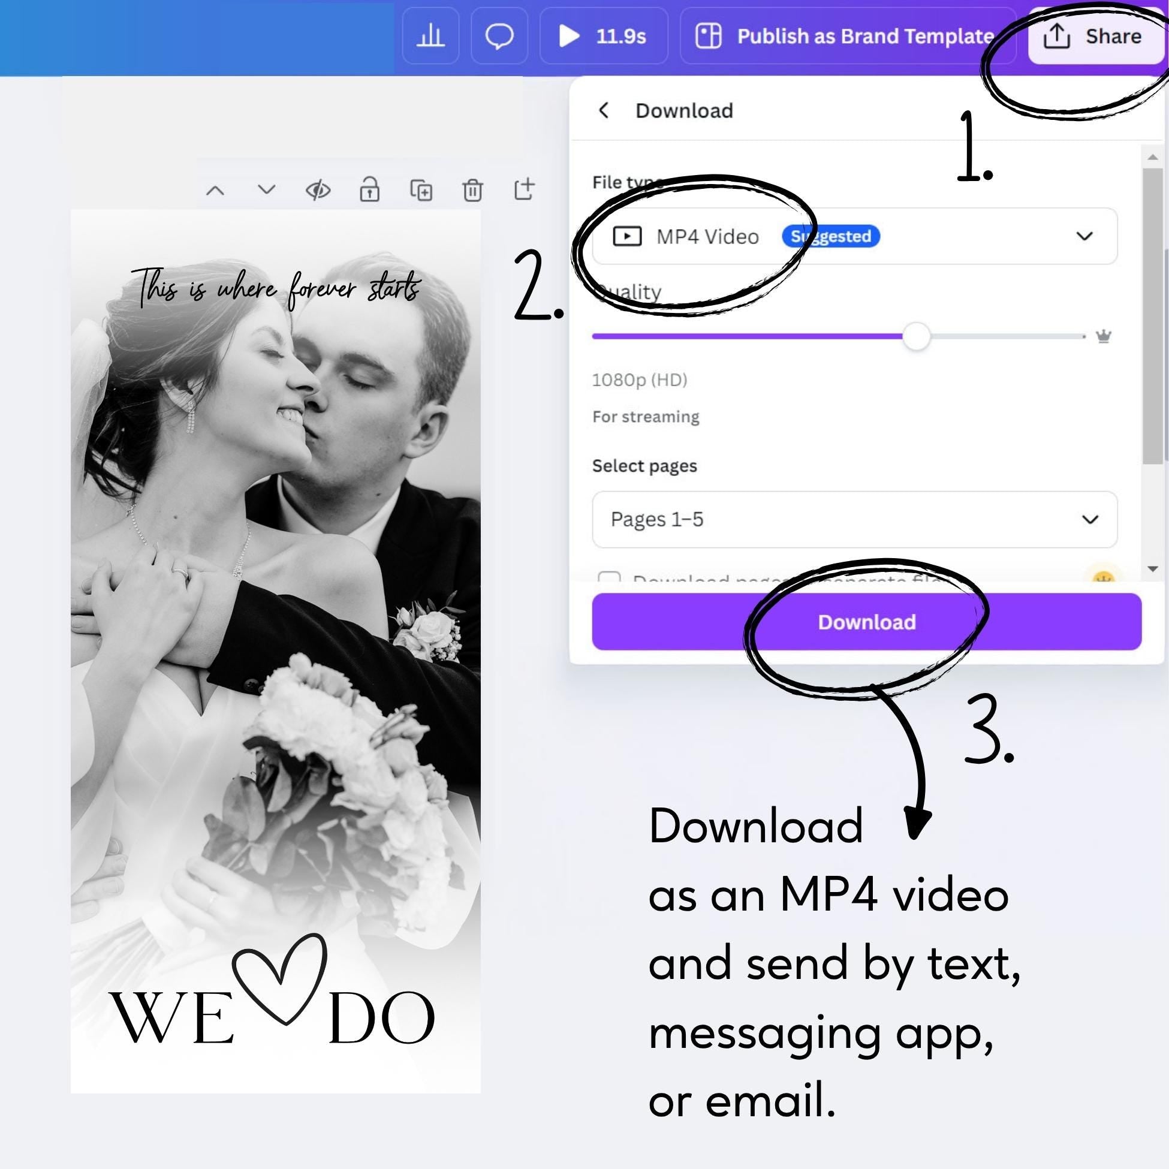Open comments with the speech bubble icon
Image resolution: width=1169 pixels, height=1169 pixels.
coord(499,37)
